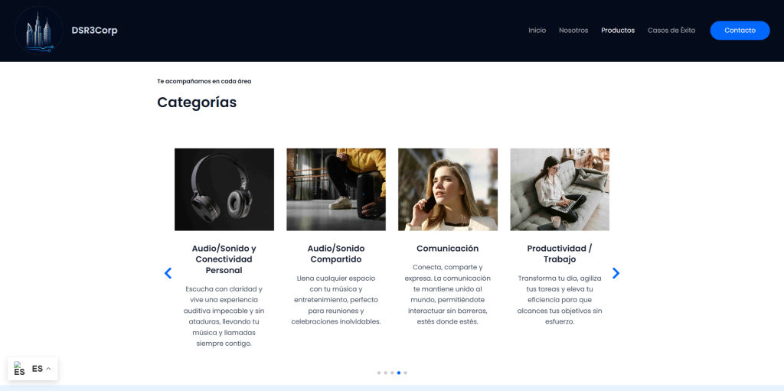Open the portable speaker category image
784x391 pixels.
click(336, 190)
